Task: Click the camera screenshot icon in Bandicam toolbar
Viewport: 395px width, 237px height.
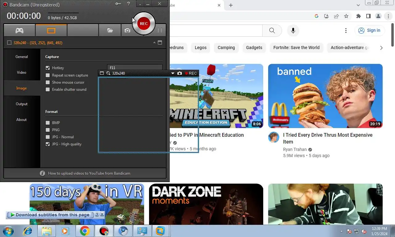Action: (x=127, y=30)
